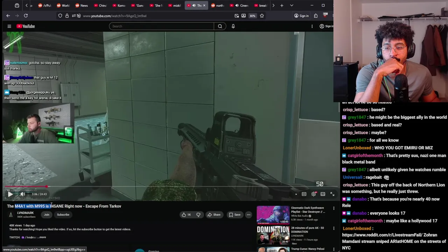Mute the video with speaker icon
This screenshot has height=252, width=448.
click(22, 194)
